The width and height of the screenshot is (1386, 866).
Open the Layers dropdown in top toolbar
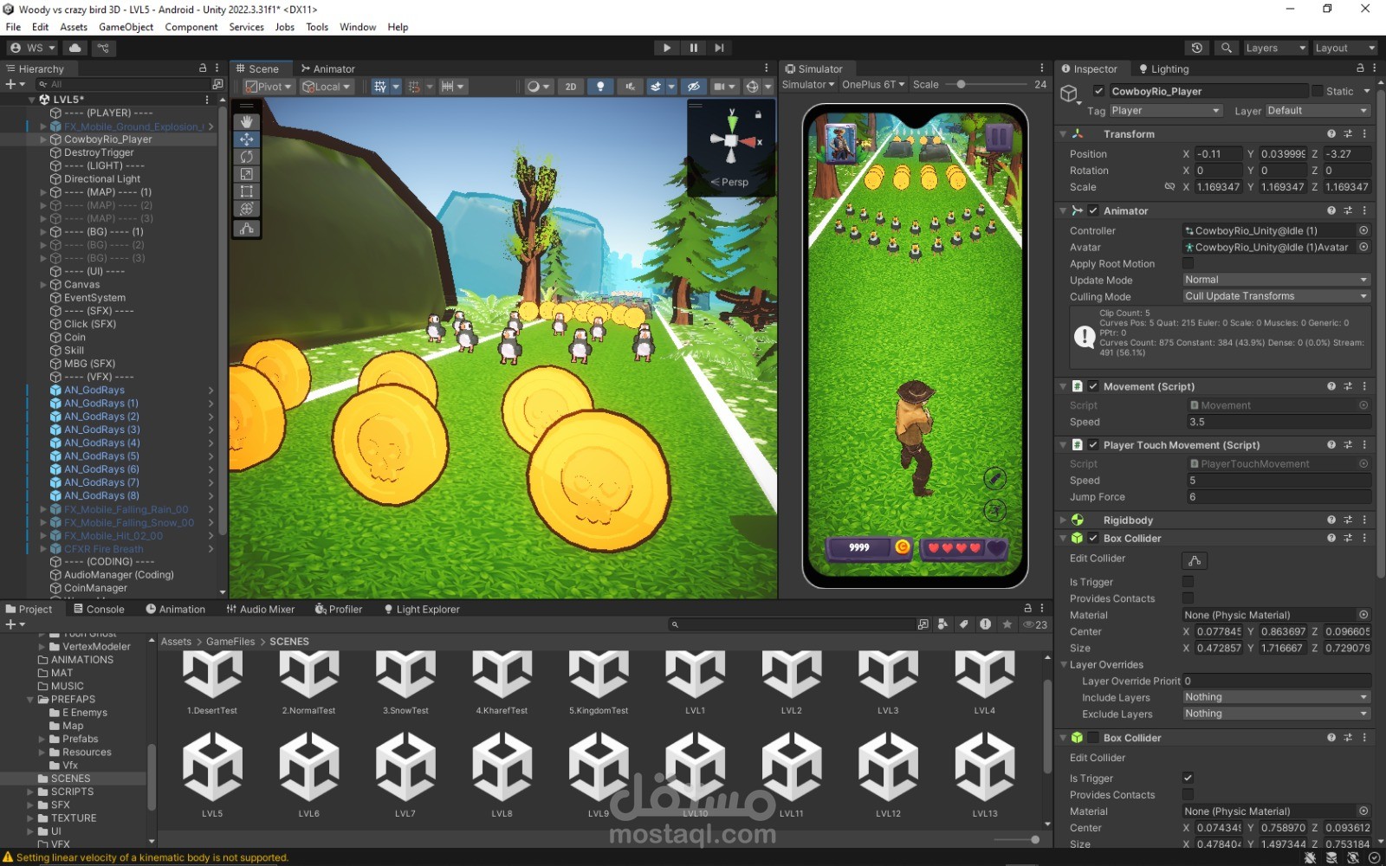pyautogui.click(x=1275, y=48)
